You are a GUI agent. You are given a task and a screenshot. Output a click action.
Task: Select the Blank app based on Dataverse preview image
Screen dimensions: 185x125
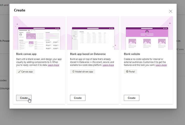coord(93,33)
